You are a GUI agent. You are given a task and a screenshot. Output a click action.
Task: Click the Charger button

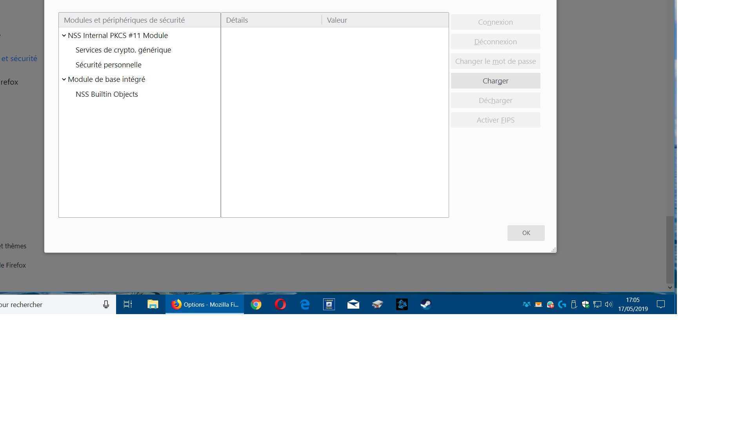click(x=495, y=81)
